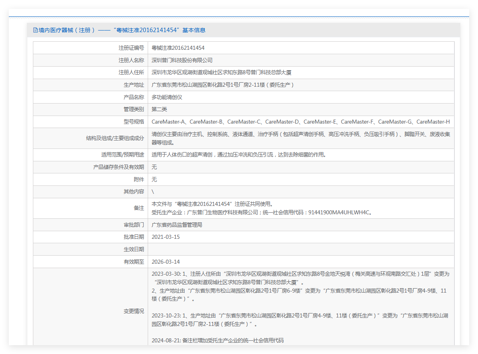The height and width of the screenshot is (354, 478).
Task: Select credit code line 91441900MA4UHLWH4C
Action: 262,212
